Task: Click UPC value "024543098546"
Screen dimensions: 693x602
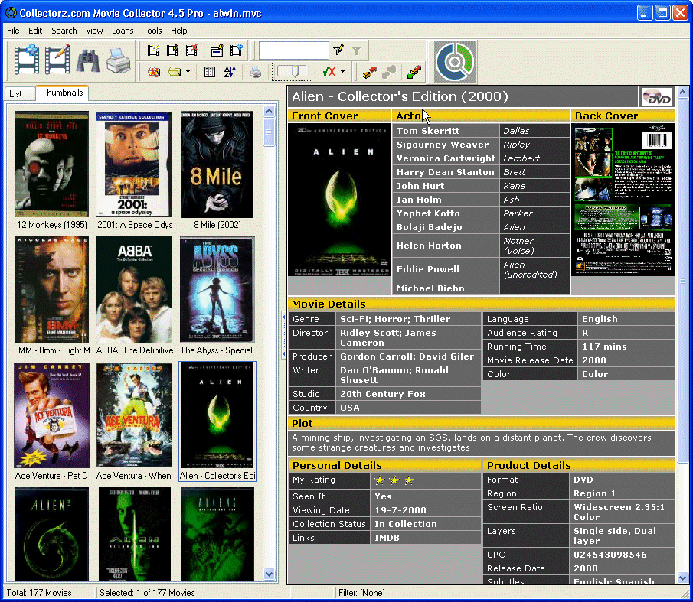Action: pos(610,555)
